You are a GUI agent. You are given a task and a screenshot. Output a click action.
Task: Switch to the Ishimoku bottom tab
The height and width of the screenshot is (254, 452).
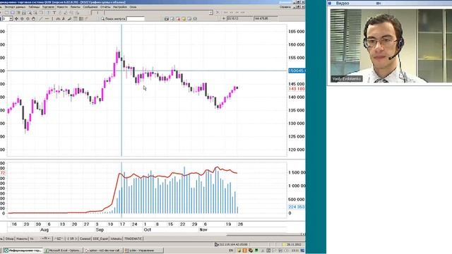pos(116,238)
